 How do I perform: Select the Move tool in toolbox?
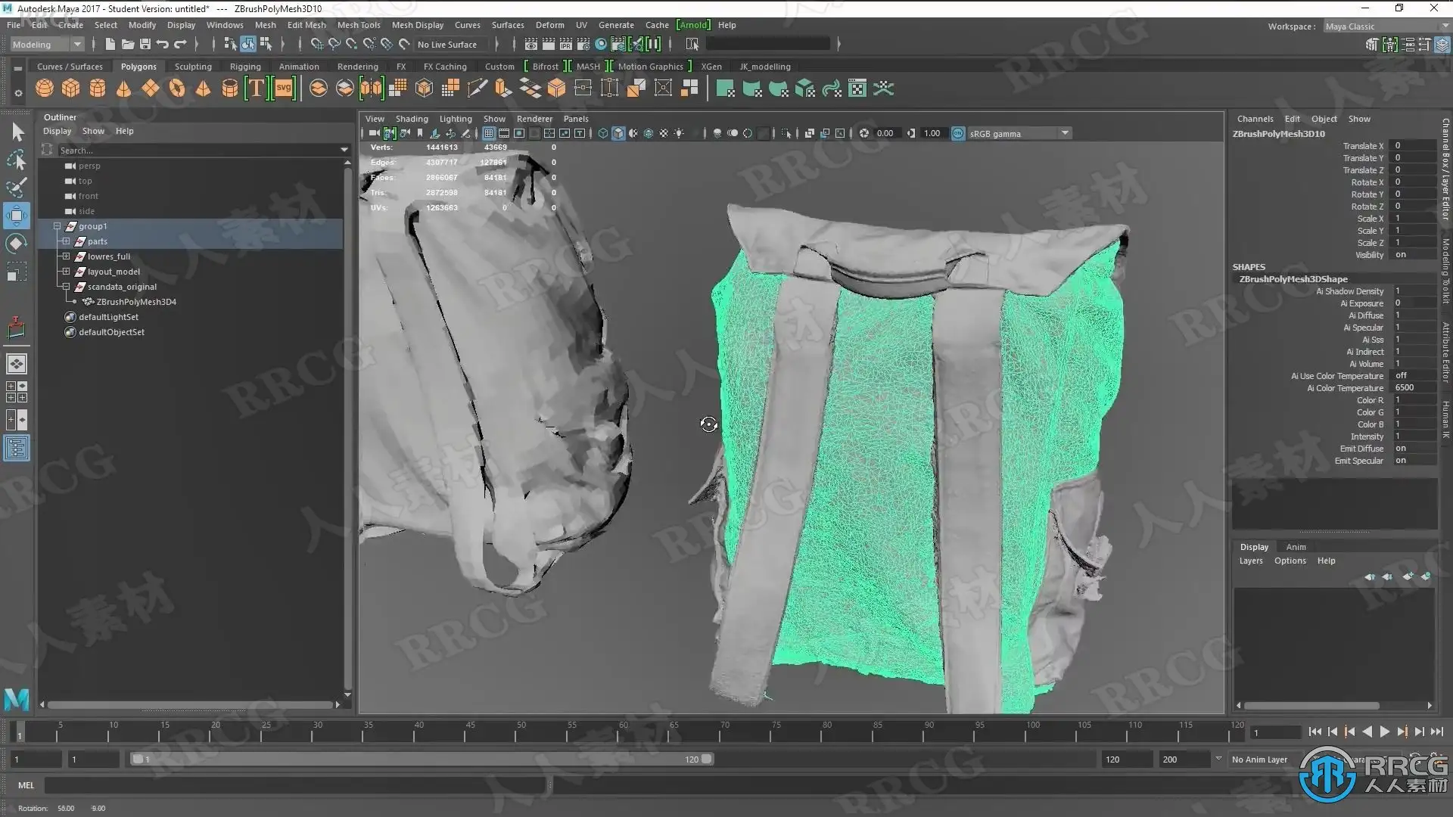16,215
